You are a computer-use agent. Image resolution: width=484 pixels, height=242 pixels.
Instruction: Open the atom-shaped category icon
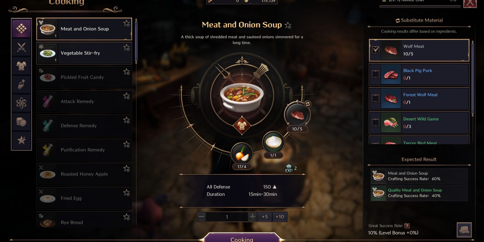tap(22, 103)
